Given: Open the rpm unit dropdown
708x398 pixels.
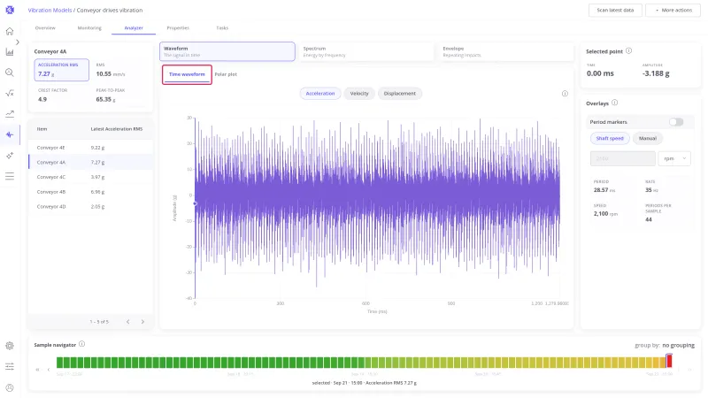Looking at the screenshot, I should tap(674, 158).
